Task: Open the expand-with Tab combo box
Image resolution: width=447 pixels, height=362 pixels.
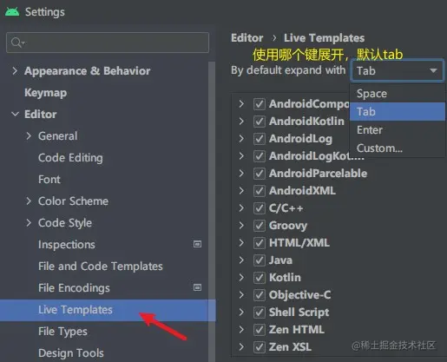Action: click(397, 70)
